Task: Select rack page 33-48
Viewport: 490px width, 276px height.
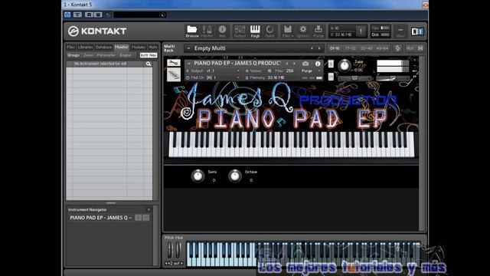Action: click(366, 48)
